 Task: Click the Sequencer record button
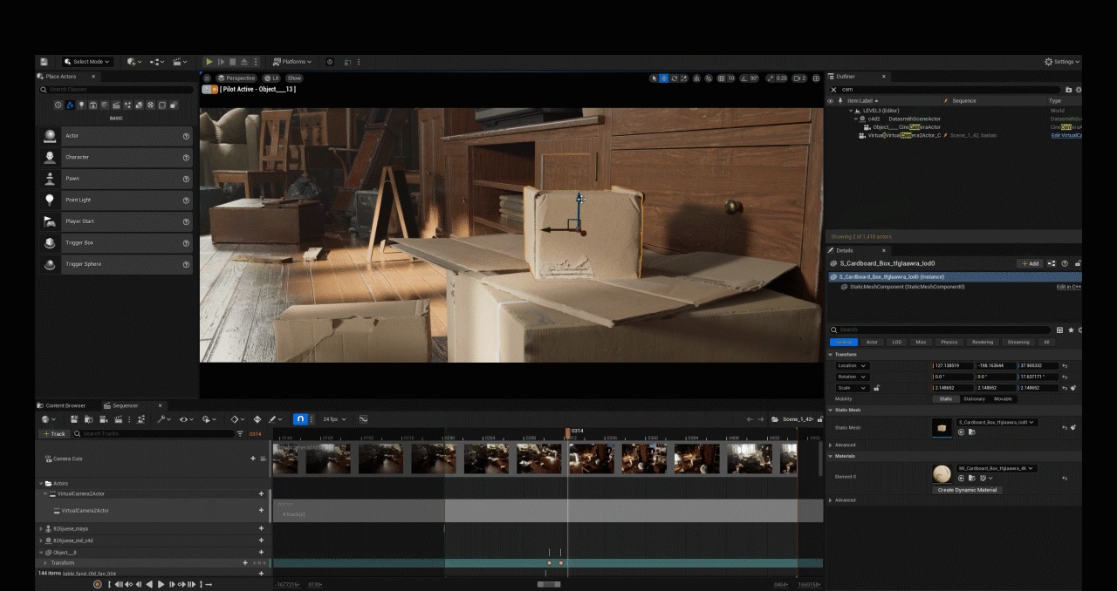coord(97,584)
